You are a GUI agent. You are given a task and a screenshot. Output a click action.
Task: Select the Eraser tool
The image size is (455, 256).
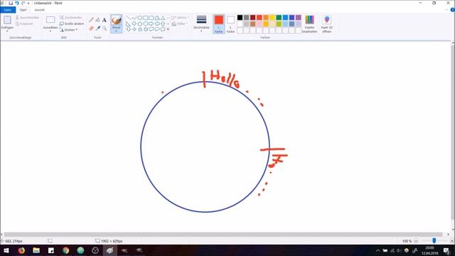tap(91, 28)
